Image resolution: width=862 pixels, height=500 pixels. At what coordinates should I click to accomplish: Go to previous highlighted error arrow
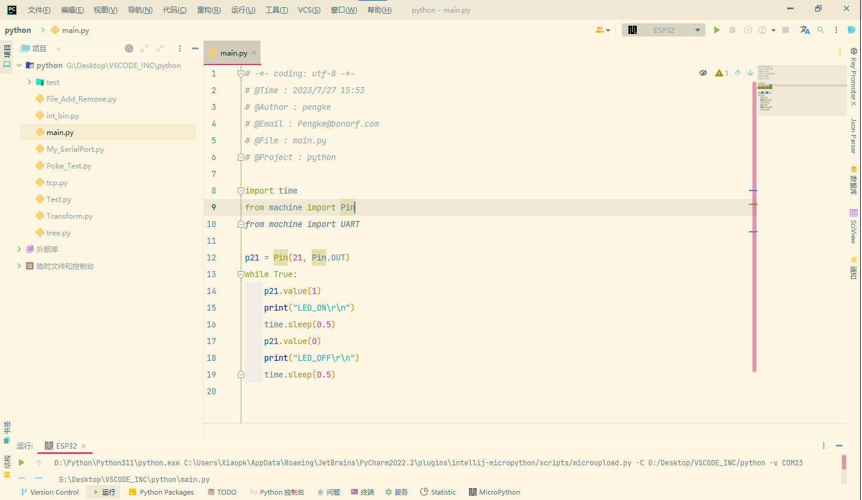point(738,73)
